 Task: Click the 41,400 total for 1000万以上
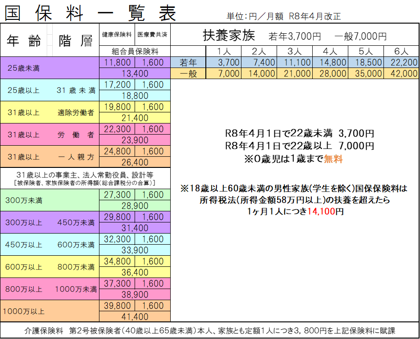[x=135, y=317]
